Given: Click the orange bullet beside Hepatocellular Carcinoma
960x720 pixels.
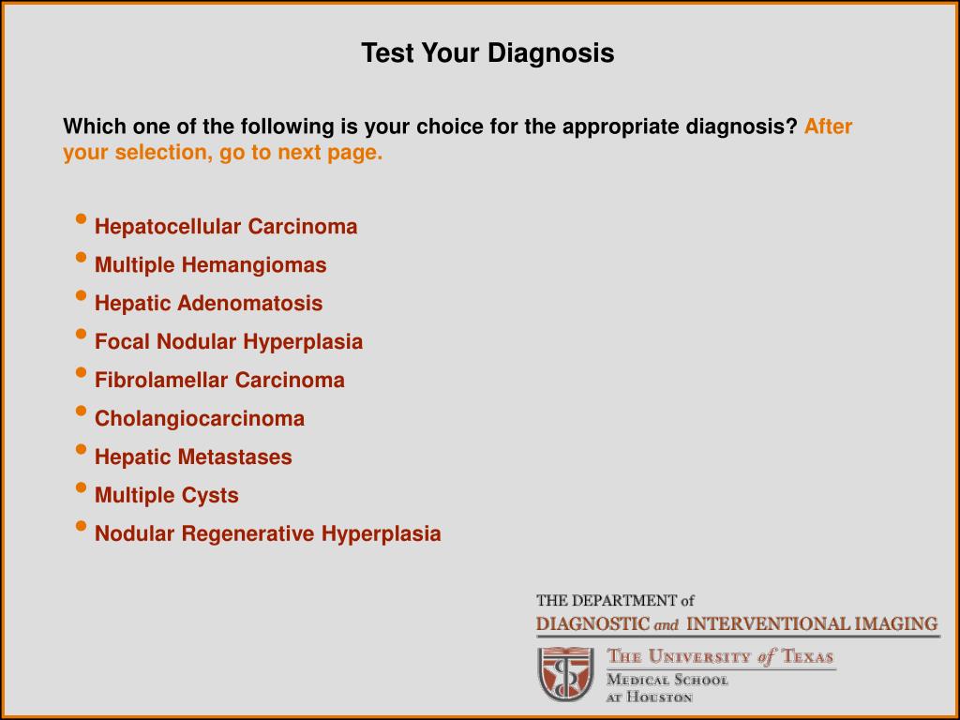Looking at the screenshot, I should 81,218.
